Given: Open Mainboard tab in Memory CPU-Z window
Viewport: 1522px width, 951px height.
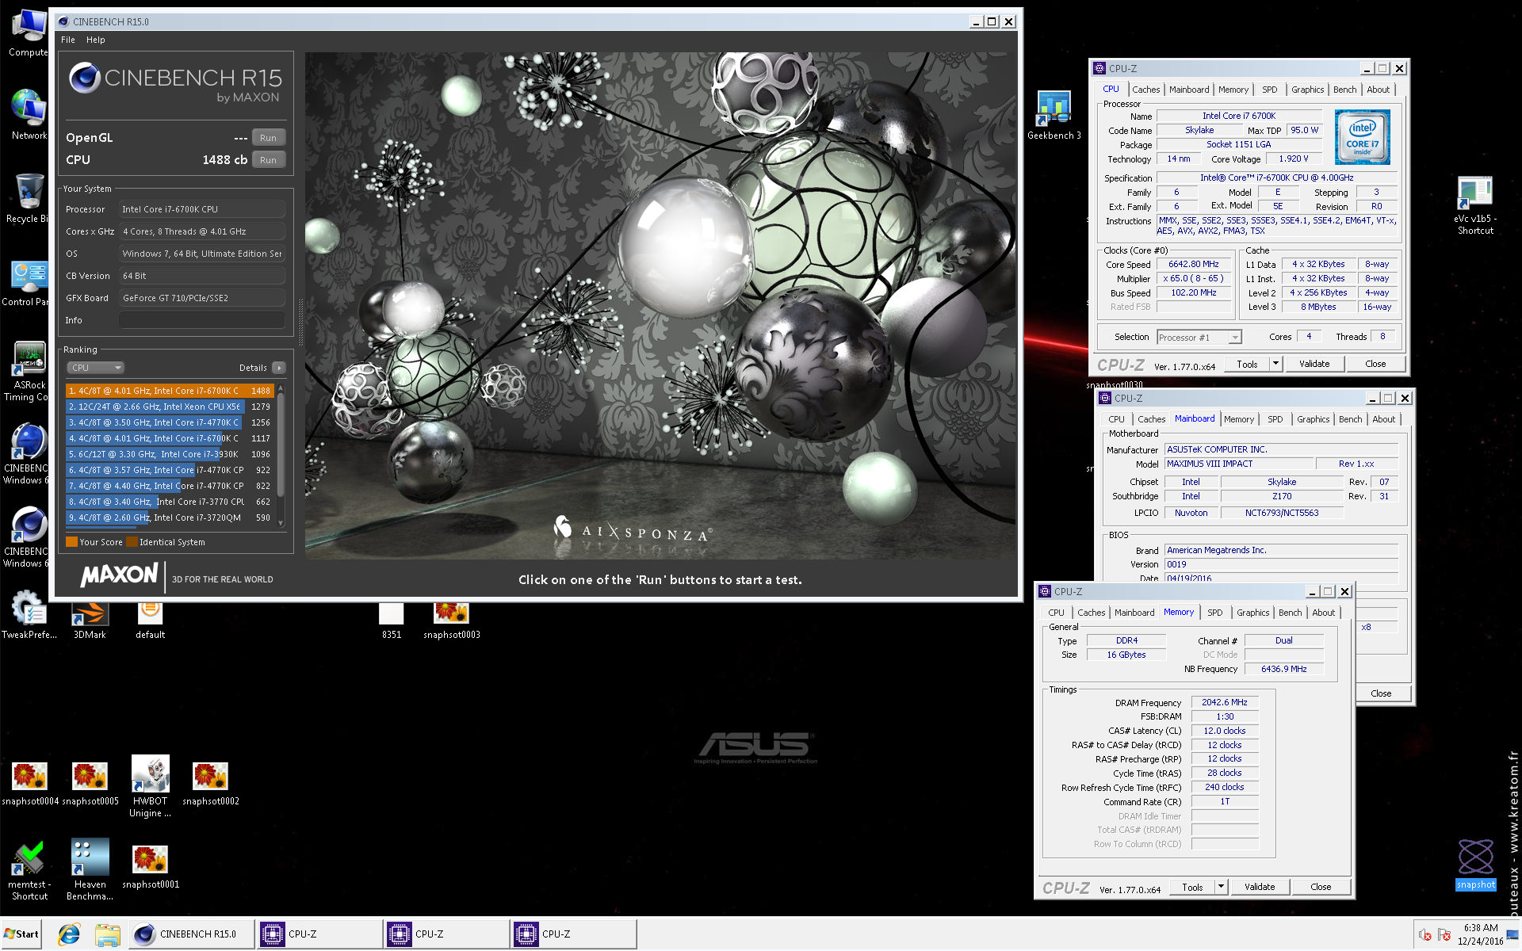Looking at the screenshot, I should tap(1134, 613).
